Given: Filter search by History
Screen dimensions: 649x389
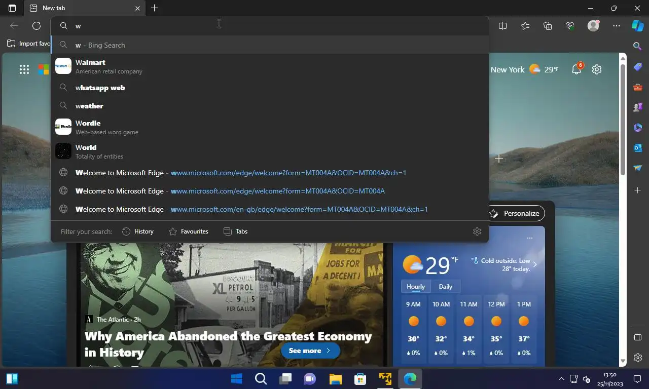Looking at the screenshot, I should [x=138, y=231].
